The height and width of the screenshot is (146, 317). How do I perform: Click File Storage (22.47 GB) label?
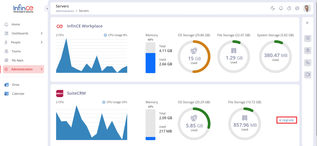[x=234, y=35]
